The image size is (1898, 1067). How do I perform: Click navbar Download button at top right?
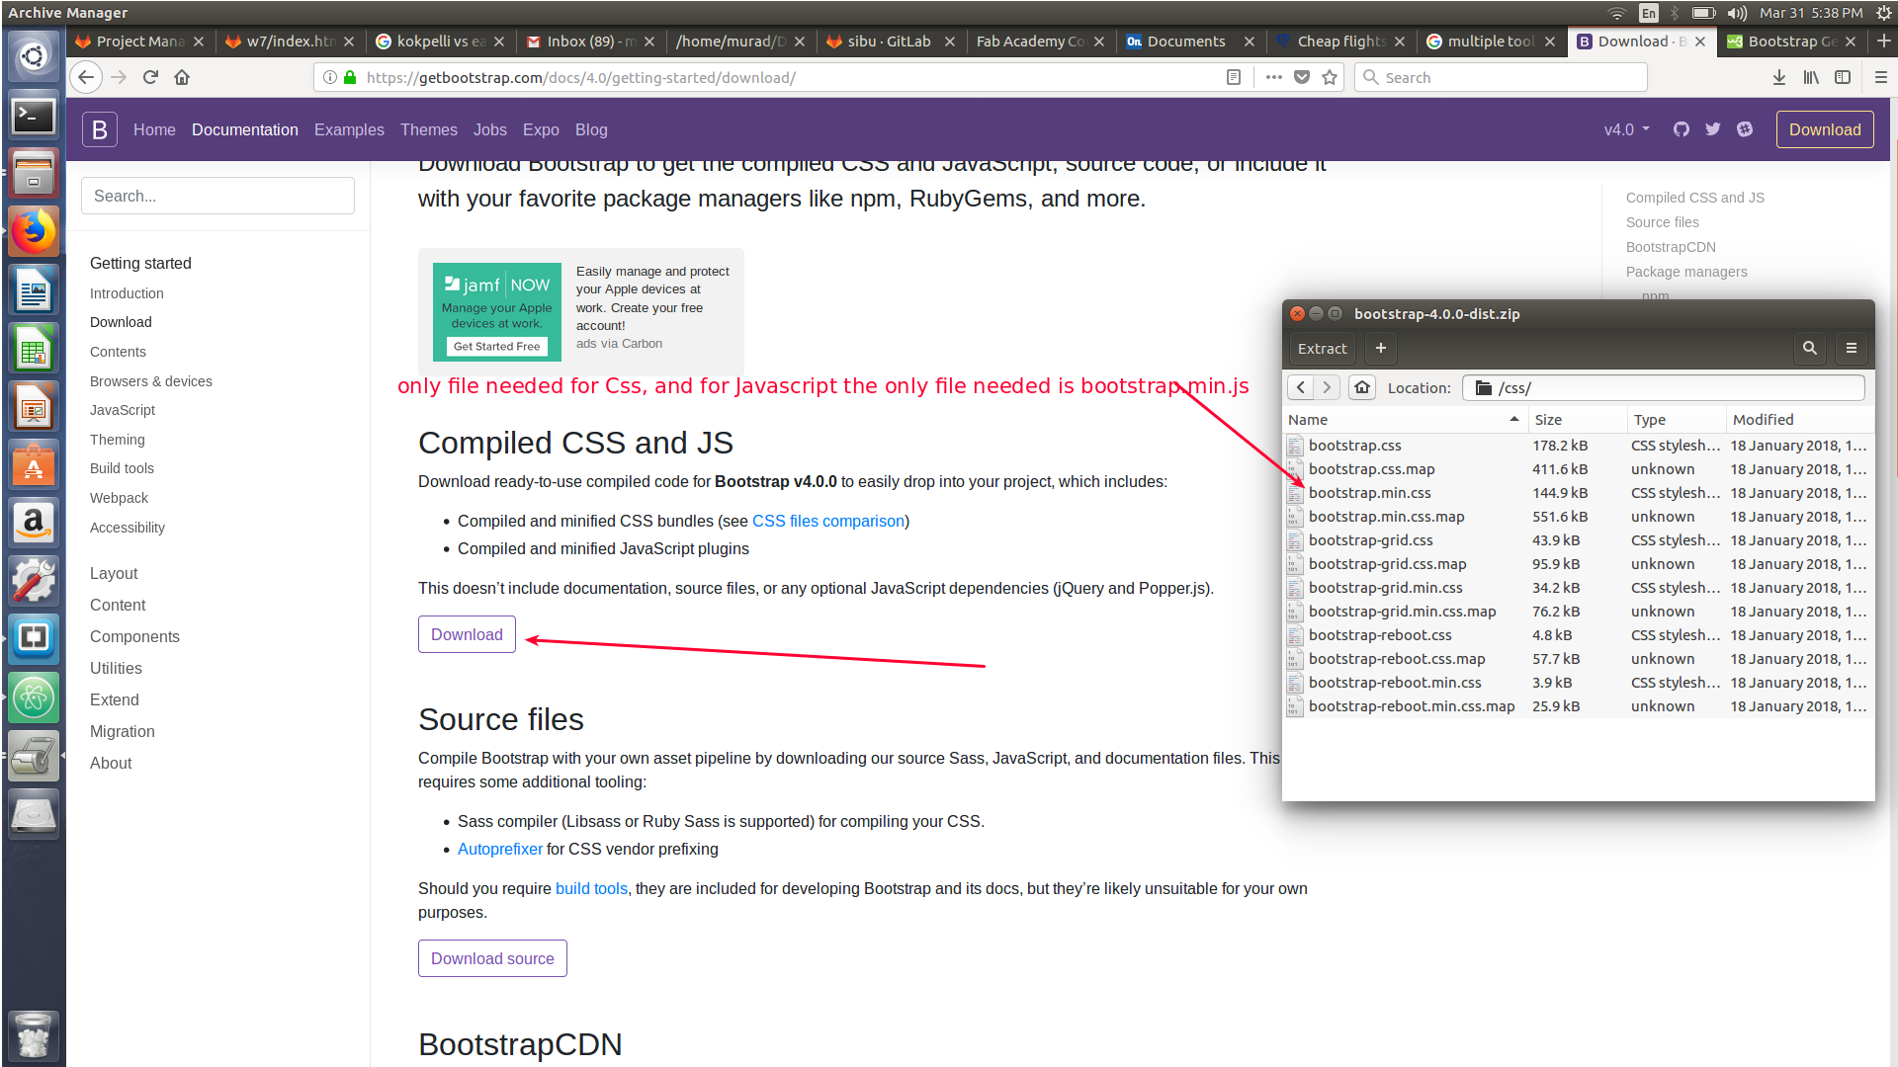(1825, 129)
